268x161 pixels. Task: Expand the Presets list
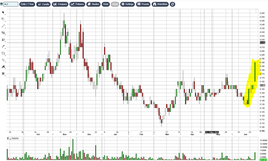(x=143, y=4)
